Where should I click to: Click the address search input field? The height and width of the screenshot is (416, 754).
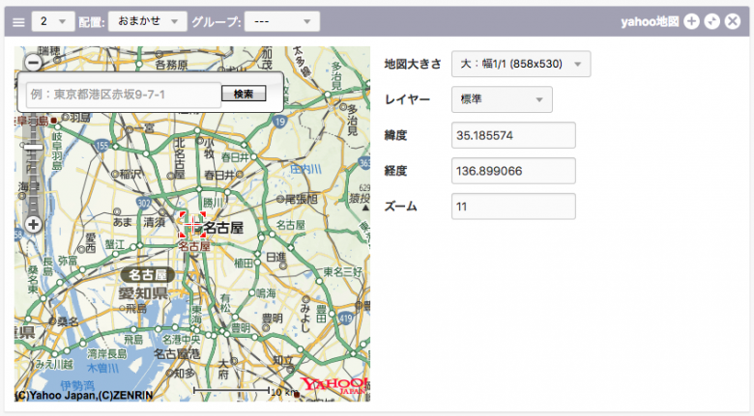(x=121, y=95)
